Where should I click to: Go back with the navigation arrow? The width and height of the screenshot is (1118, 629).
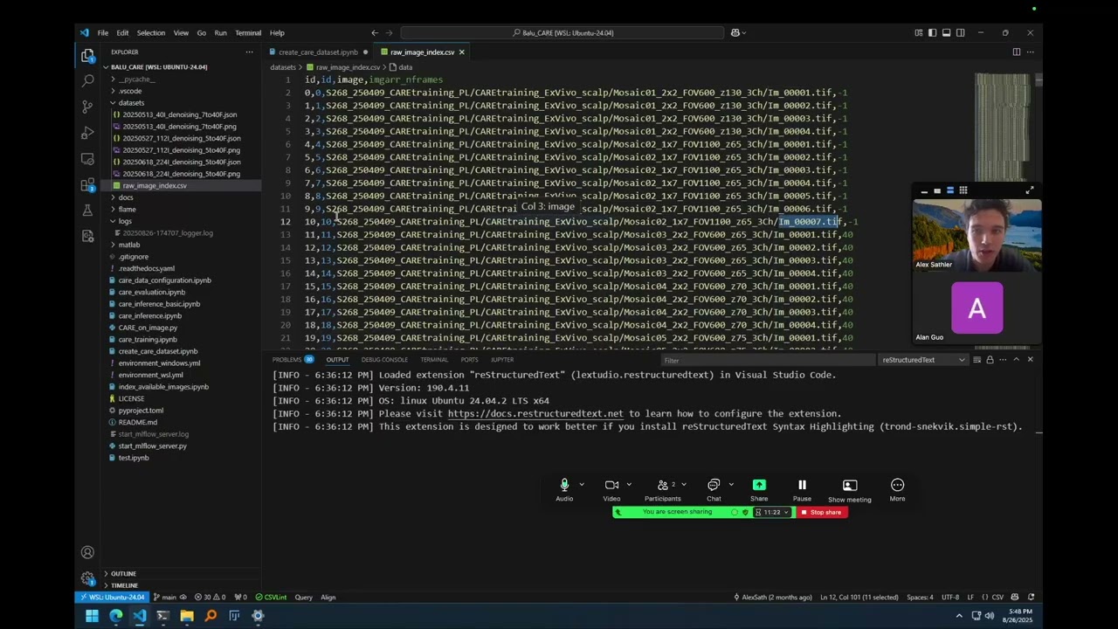[x=375, y=33]
